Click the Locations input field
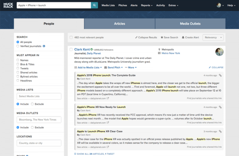This screenshot has width=239, height=156. click(39, 143)
